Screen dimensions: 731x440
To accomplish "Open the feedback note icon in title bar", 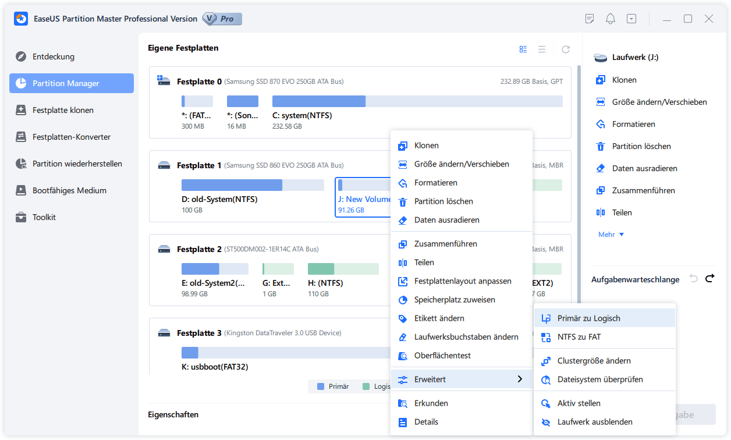I will coord(590,19).
